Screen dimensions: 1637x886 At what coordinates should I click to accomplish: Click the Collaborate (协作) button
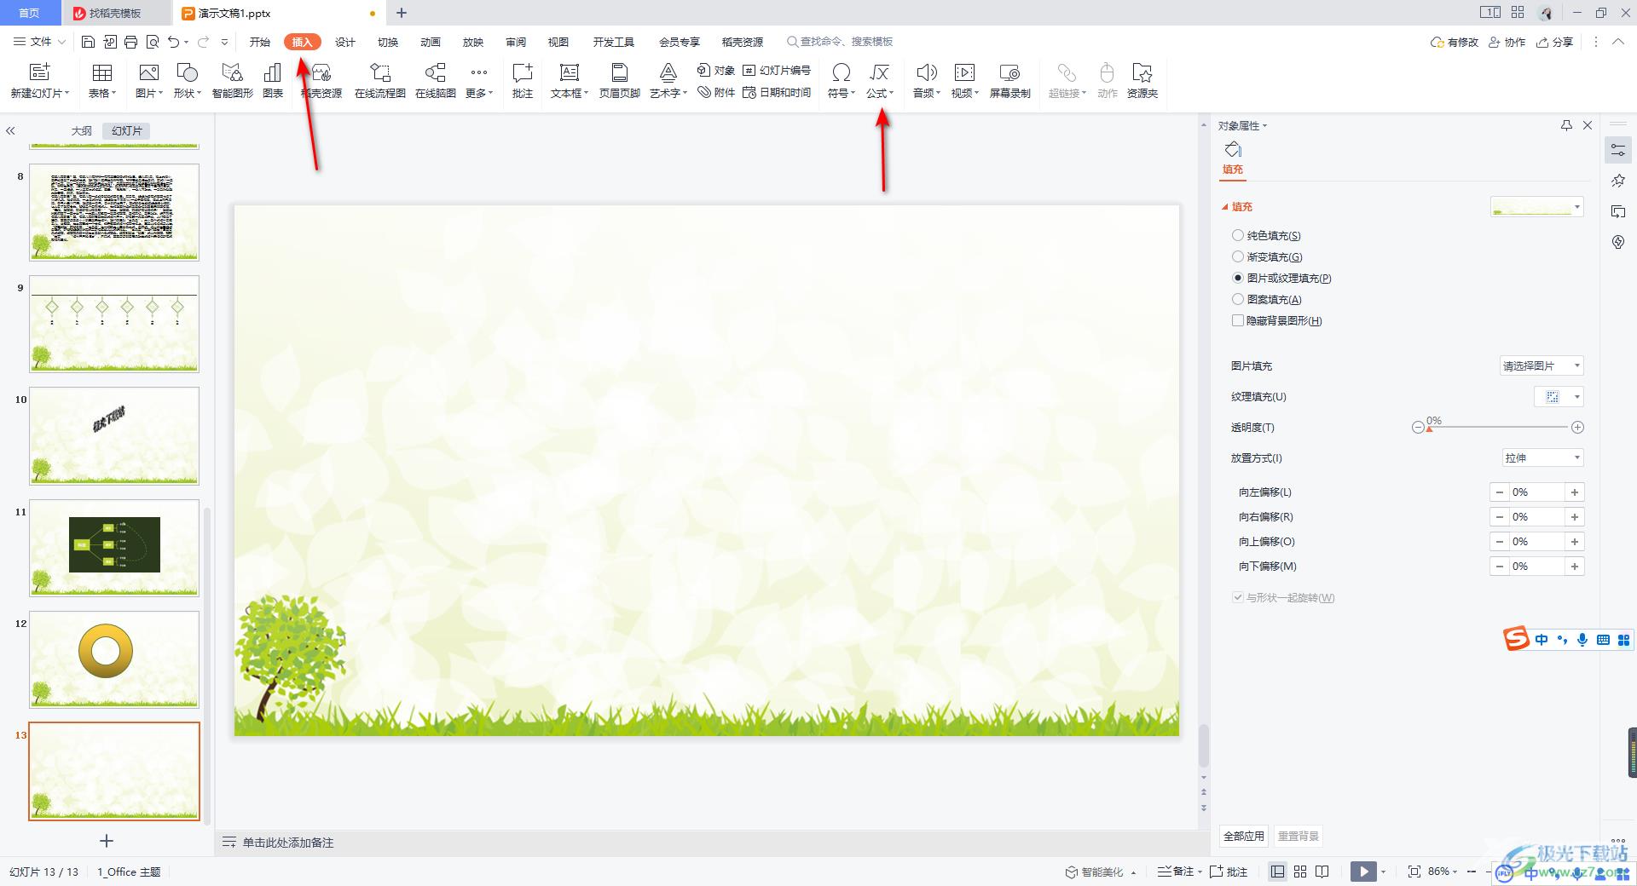[1507, 42]
